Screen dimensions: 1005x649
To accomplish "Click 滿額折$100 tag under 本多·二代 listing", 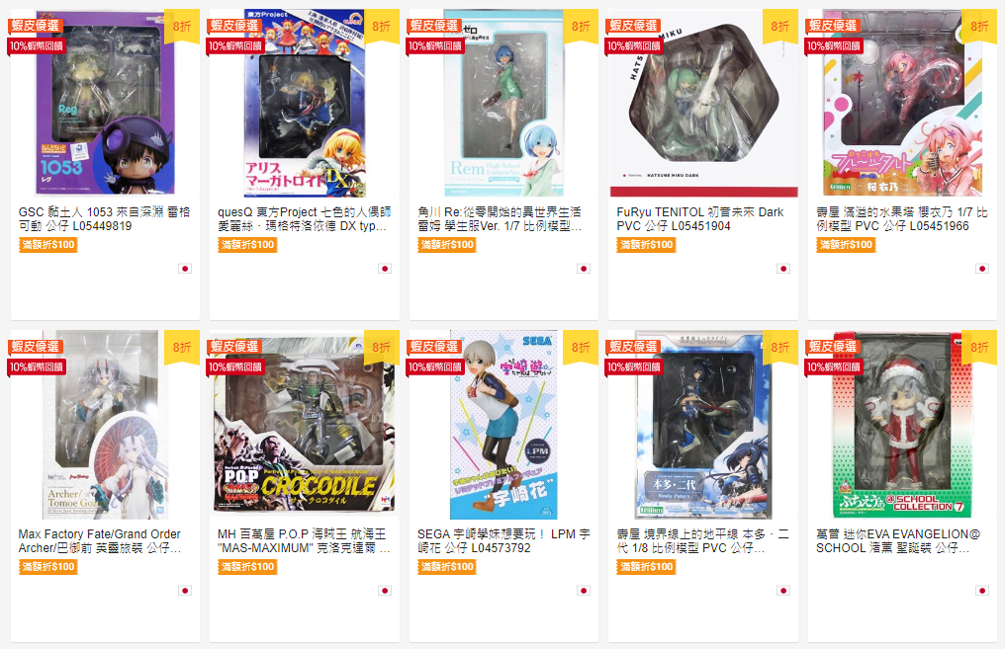I will (647, 566).
